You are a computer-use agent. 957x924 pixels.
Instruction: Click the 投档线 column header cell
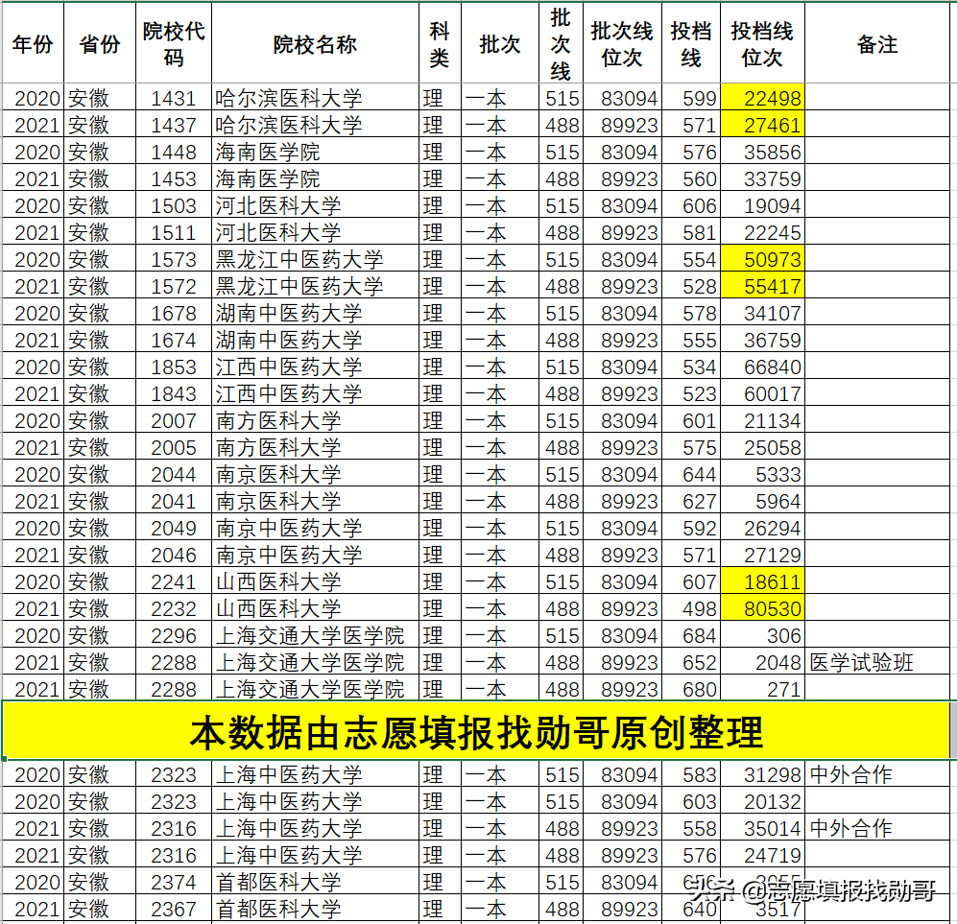690,43
